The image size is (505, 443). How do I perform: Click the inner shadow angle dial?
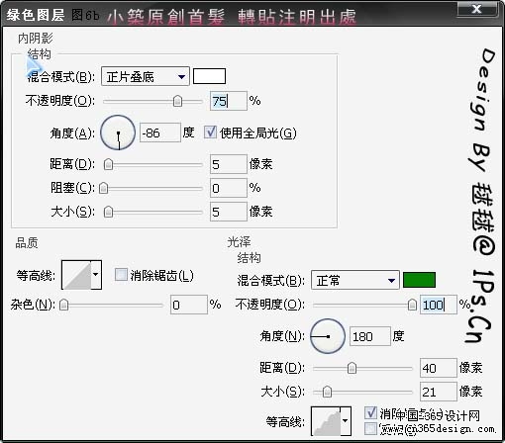[x=118, y=133]
